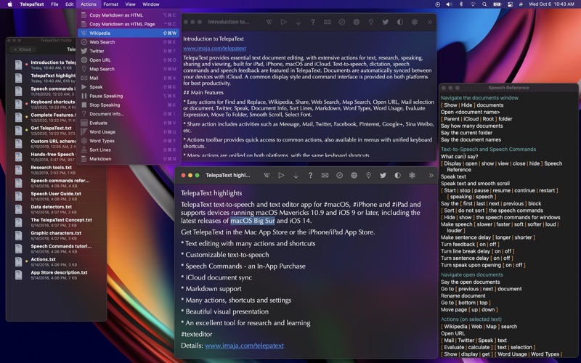Screen dimensions: 581x363
Task: Select Word Usage in the Actions menu
Action: point(129,132)
